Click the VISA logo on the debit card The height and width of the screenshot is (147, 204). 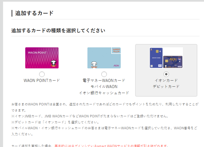click(179, 66)
